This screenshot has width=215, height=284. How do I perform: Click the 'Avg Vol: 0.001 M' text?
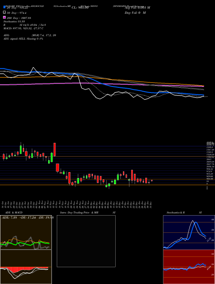pos(137,8)
